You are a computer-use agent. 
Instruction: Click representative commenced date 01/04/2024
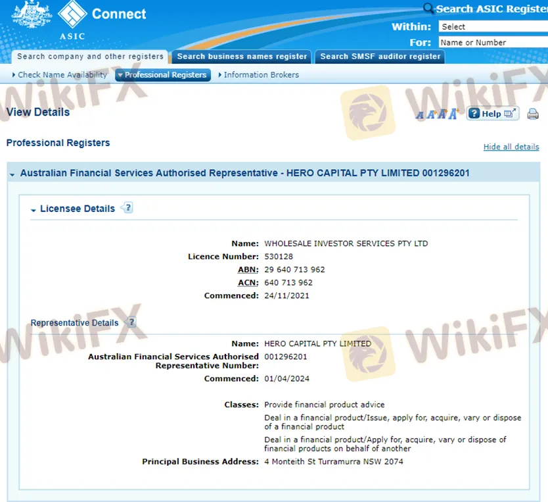[x=286, y=379]
